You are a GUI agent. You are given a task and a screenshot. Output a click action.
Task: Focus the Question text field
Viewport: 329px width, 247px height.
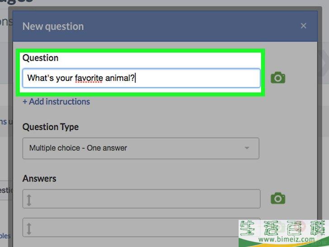141,78
